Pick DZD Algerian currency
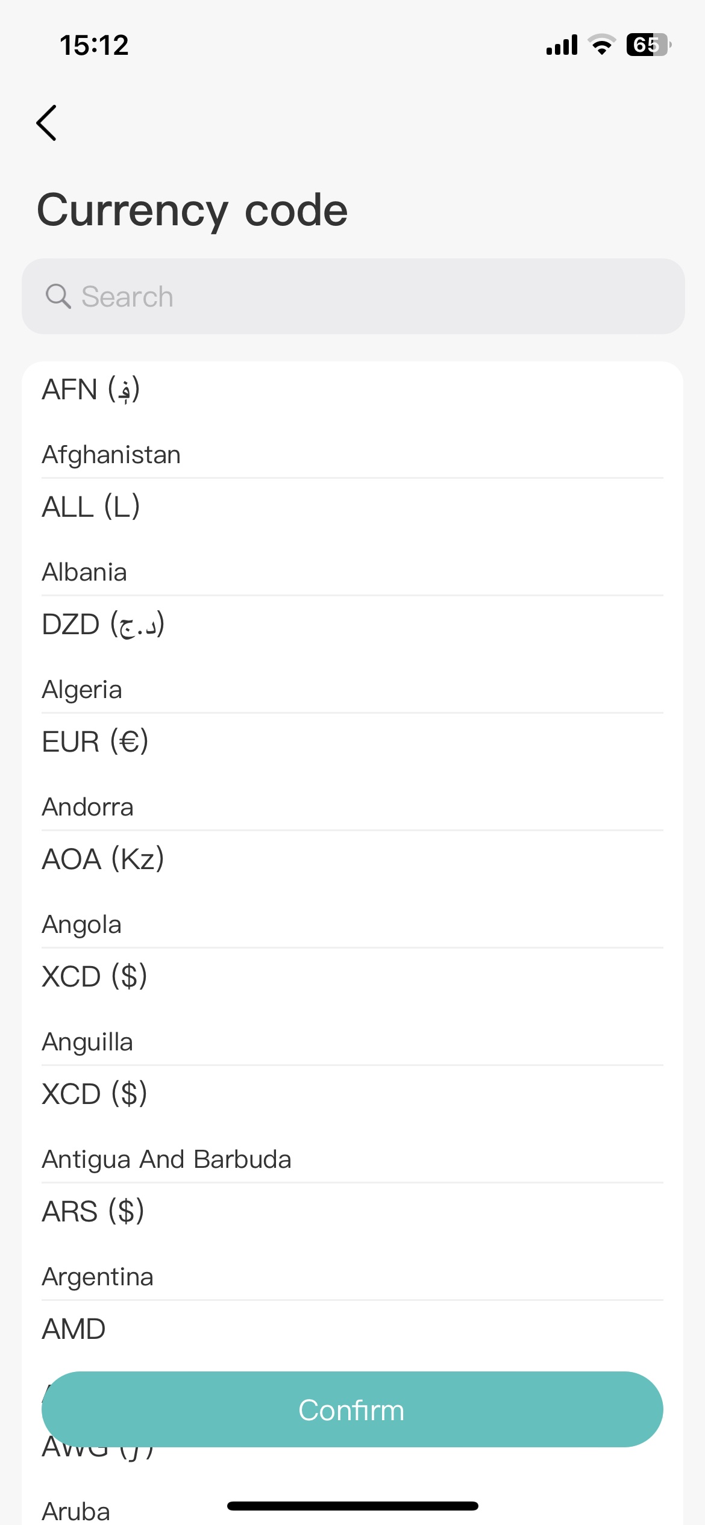 [103, 624]
